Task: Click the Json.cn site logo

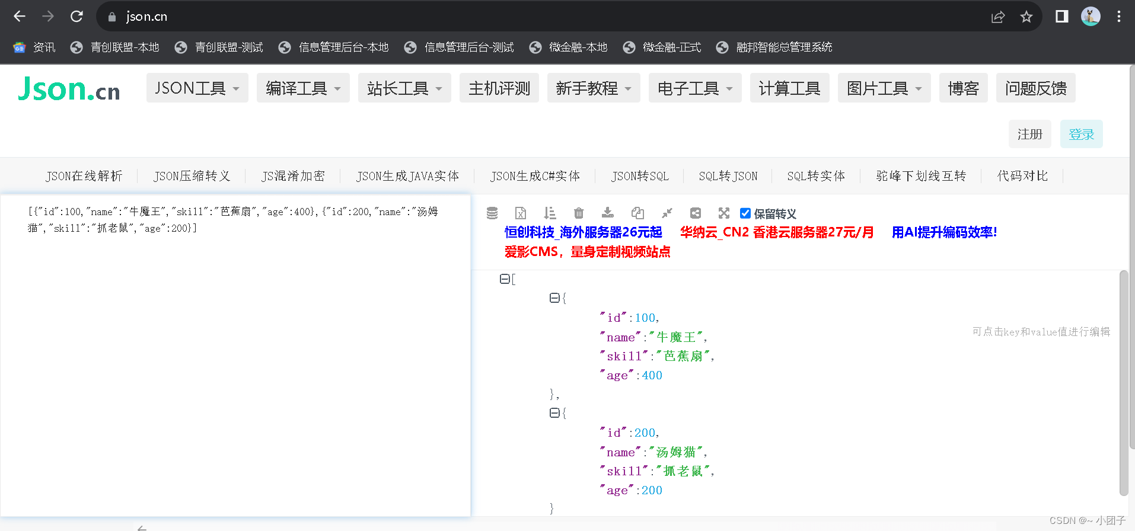Action: 69,89
